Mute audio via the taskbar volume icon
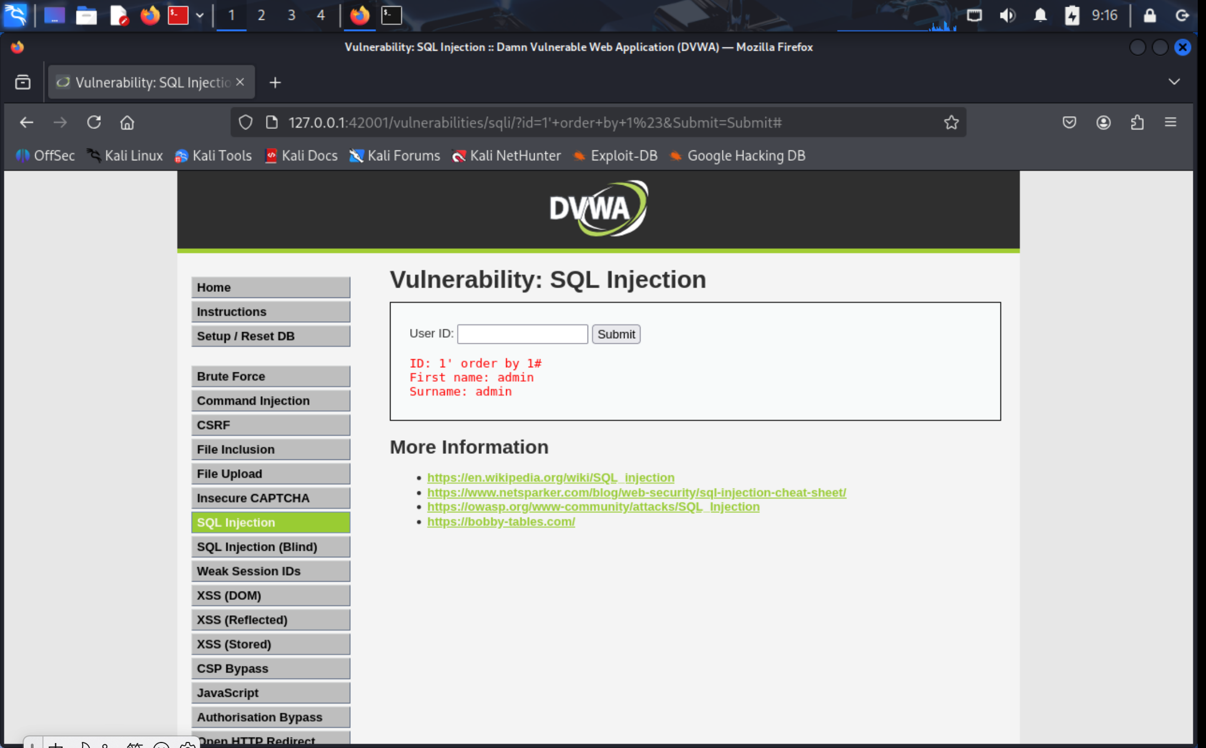 click(1007, 15)
